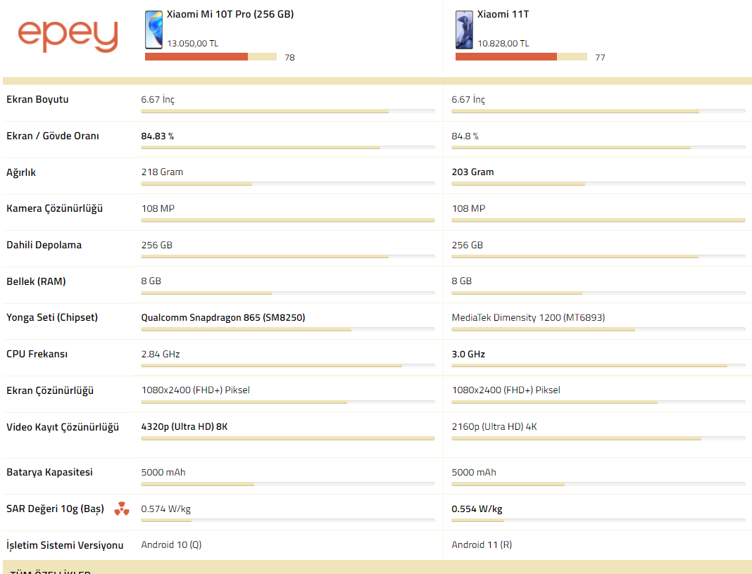Image resolution: width=752 pixels, height=574 pixels.
Task: Click the SAR Değeri 10g (Baş) label
Action: point(55,509)
